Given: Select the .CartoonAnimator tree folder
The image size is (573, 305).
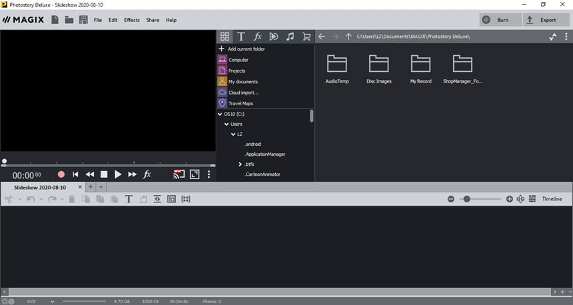Looking at the screenshot, I should click(x=263, y=174).
